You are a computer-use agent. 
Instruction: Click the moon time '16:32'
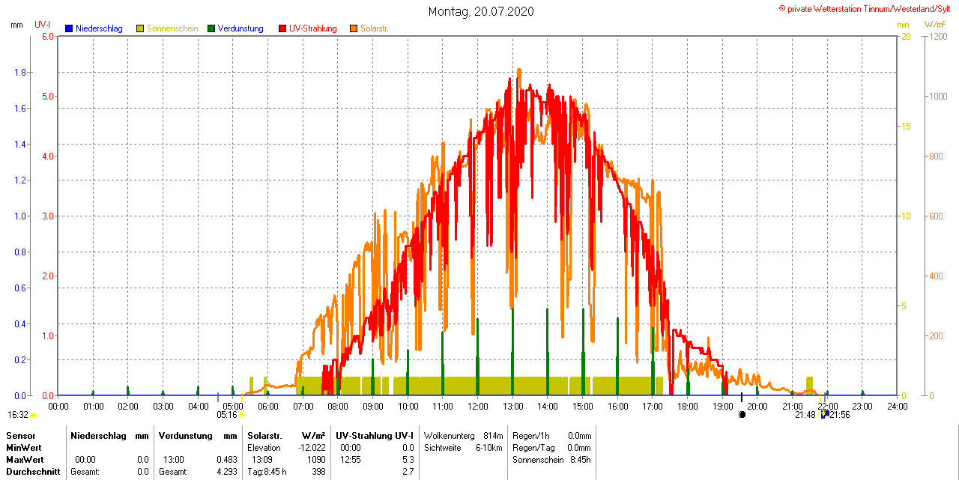click(18, 415)
